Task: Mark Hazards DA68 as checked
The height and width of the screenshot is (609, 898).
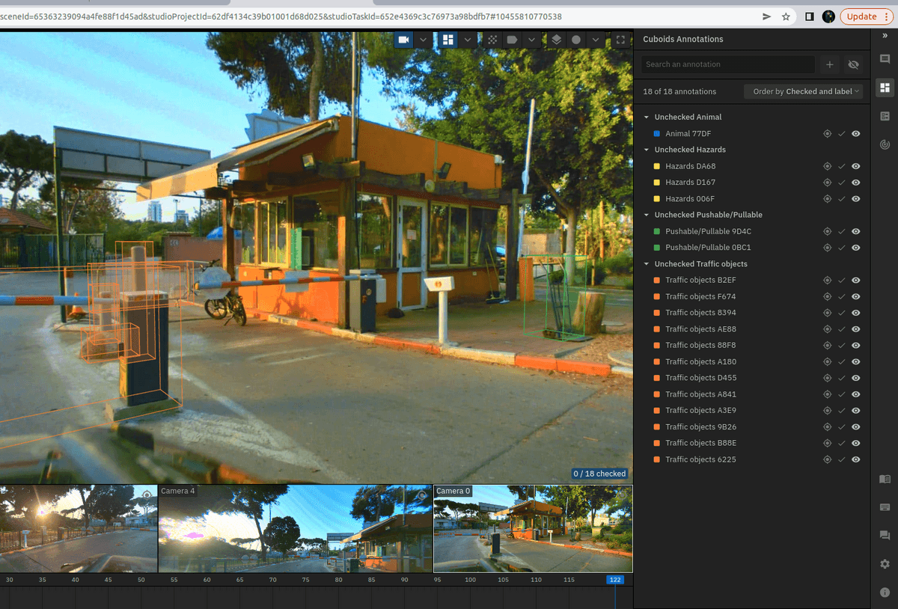Action: click(841, 166)
